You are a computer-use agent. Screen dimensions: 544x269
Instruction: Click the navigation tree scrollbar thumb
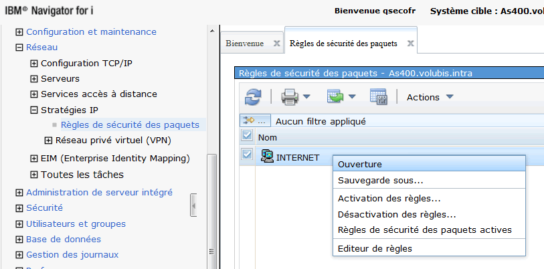click(212, 211)
